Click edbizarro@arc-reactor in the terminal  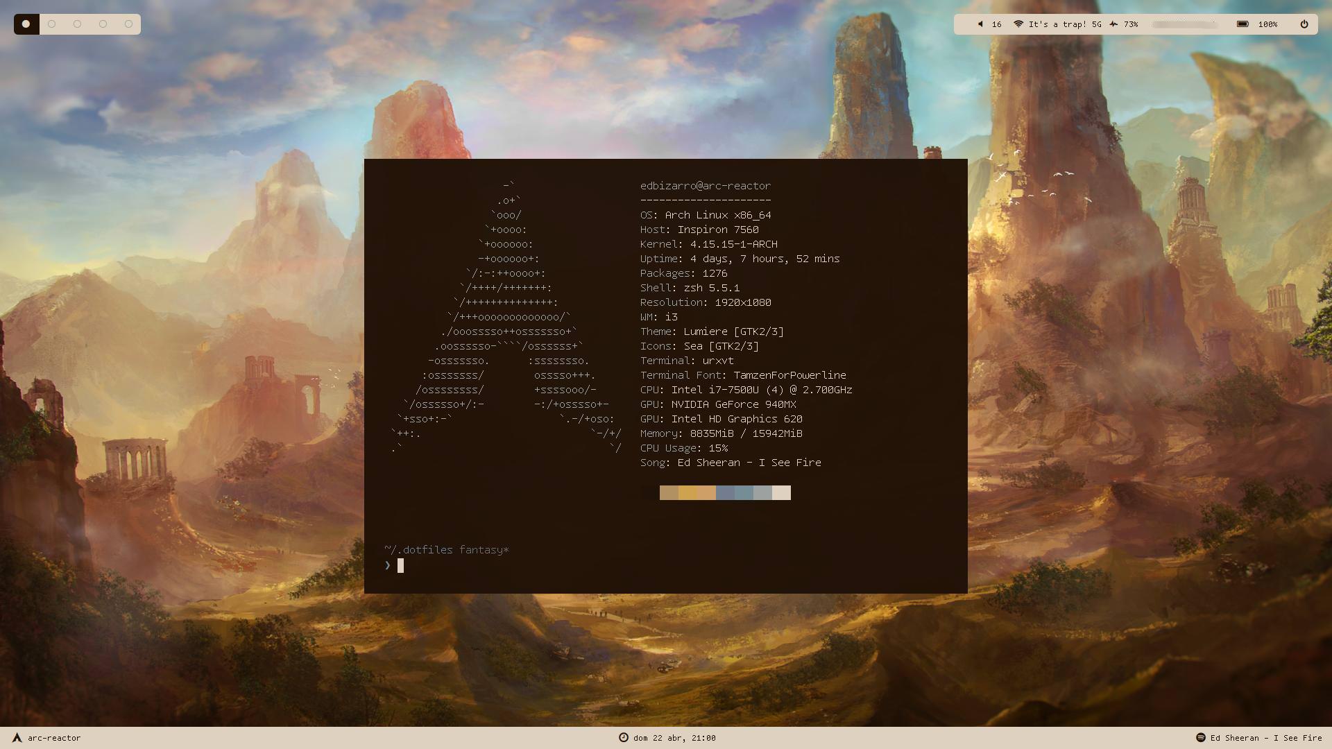[706, 186]
